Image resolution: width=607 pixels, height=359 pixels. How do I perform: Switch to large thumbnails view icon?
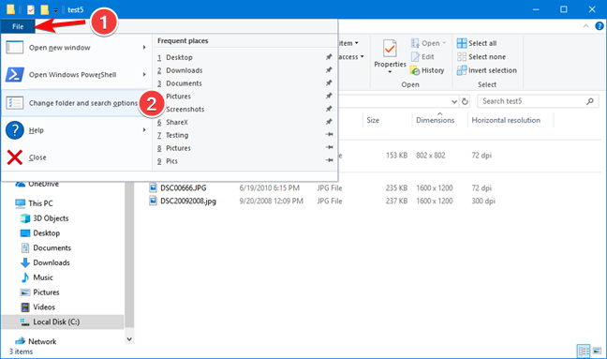tap(598, 351)
